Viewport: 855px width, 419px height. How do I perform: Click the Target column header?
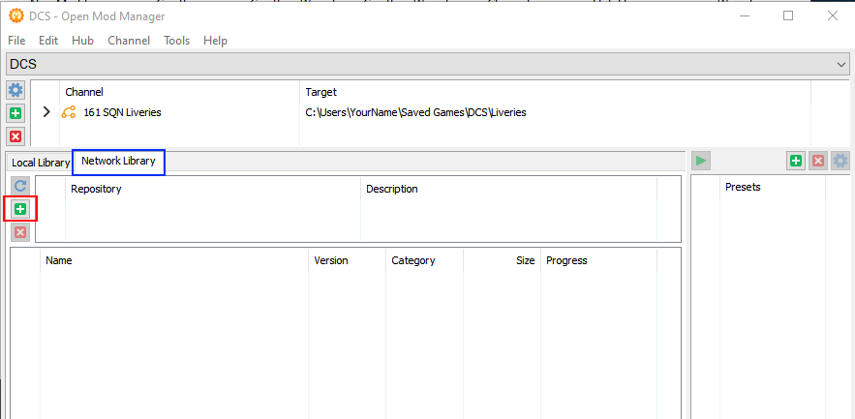(555, 92)
